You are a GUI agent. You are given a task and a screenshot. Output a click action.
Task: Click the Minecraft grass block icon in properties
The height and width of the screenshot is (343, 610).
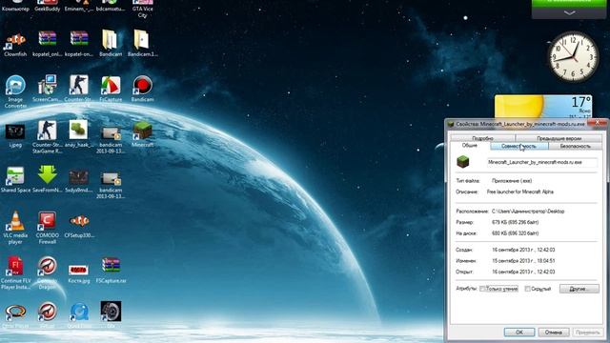pyautogui.click(x=463, y=162)
